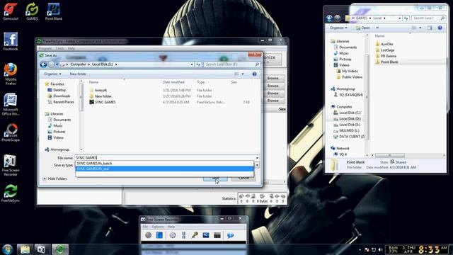Click the Save button
Image resolution: width=453 pixels, height=255 pixels.
point(215,178)
